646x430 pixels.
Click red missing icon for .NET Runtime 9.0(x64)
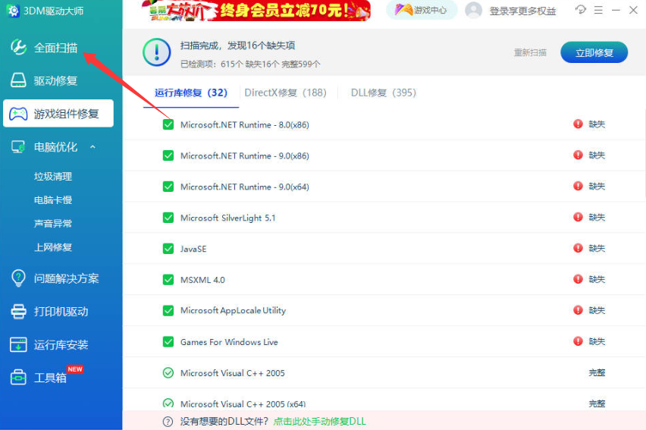pos(578,186)
